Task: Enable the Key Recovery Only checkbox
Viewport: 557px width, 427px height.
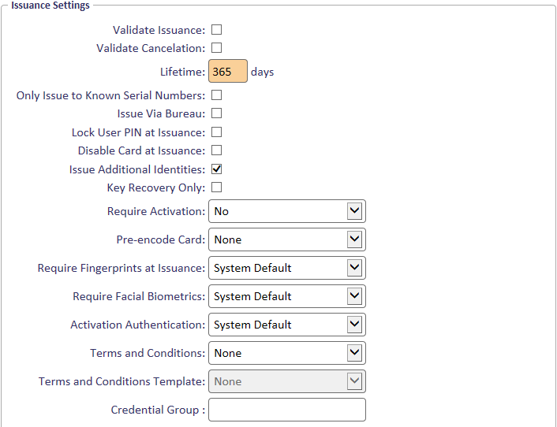Action: coord(217,188)
